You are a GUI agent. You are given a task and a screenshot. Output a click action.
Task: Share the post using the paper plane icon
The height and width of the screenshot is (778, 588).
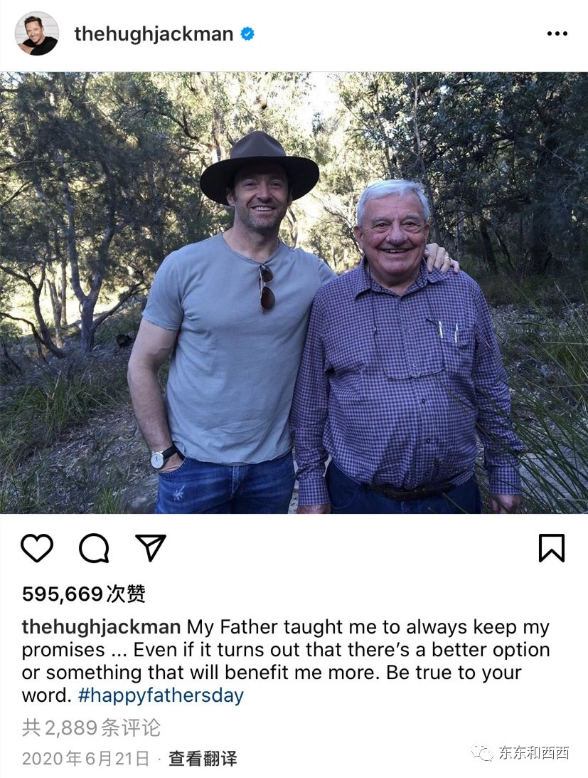click(x=150, y=548)
